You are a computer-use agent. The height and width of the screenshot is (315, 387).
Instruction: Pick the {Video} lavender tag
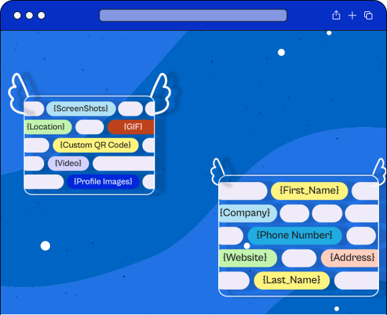pyautogui.click(x=68, y=163)
